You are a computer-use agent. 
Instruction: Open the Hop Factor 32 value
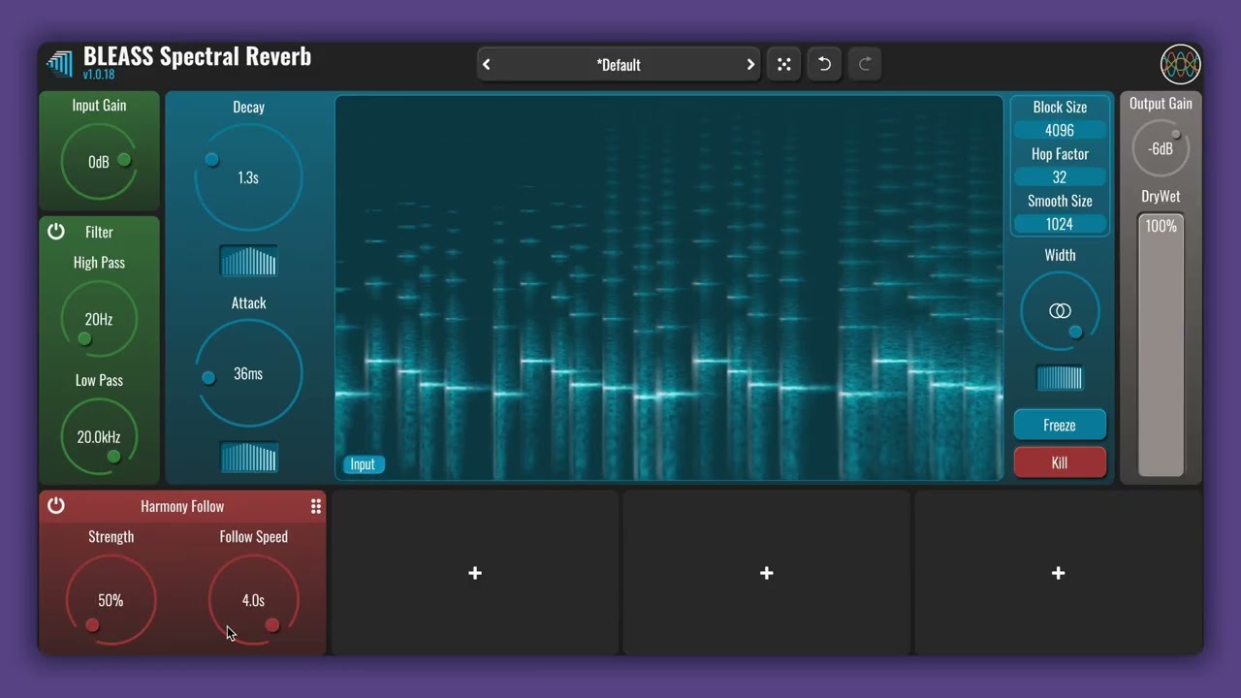point(1060,177)
